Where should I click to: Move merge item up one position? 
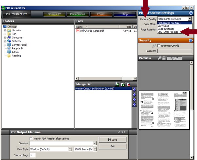click(x=134, y=95)
